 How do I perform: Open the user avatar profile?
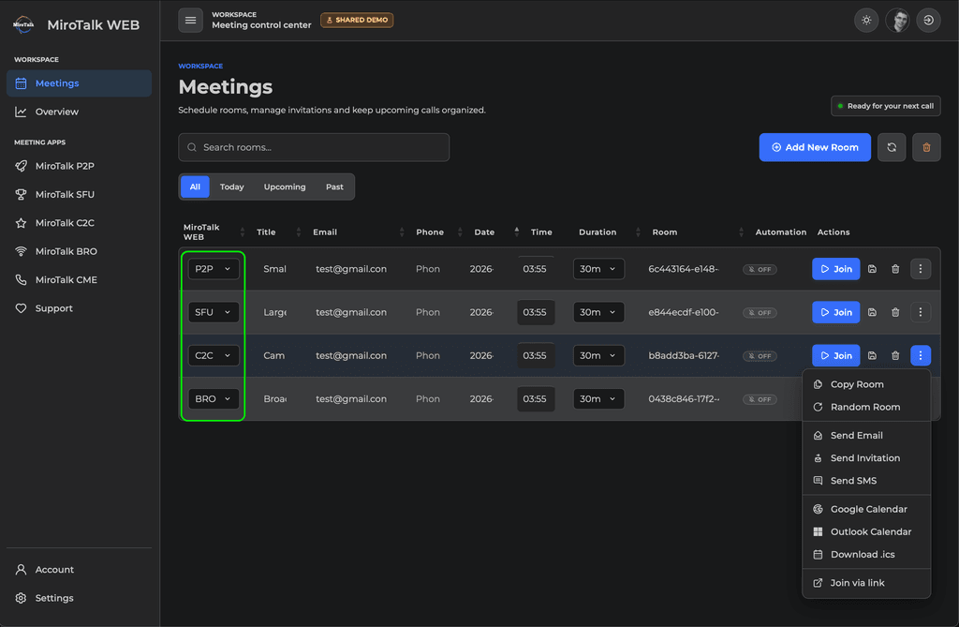coord(897,21)
